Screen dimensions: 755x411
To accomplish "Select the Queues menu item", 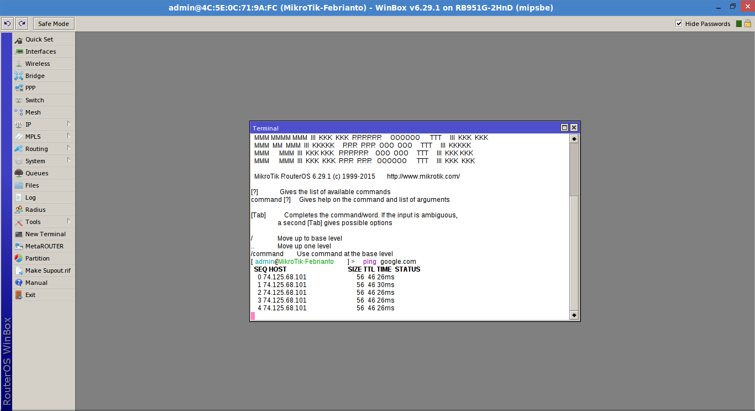I will 44,173.
